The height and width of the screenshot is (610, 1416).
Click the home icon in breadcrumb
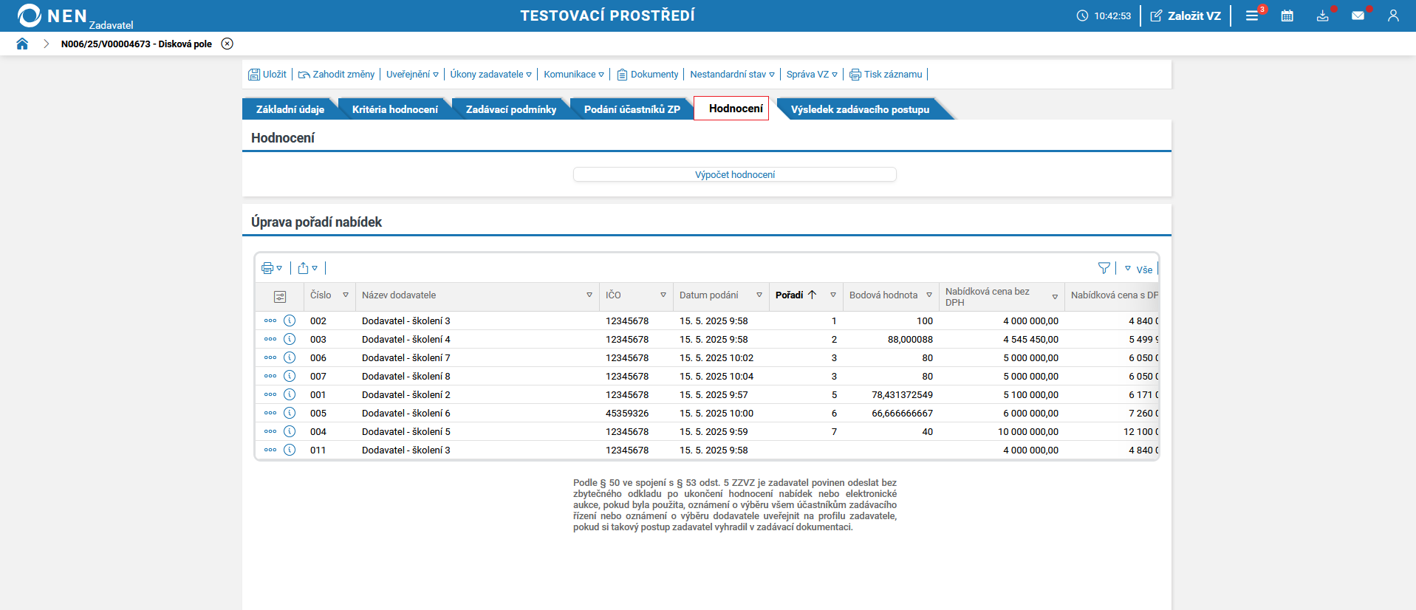pos(22,44)
